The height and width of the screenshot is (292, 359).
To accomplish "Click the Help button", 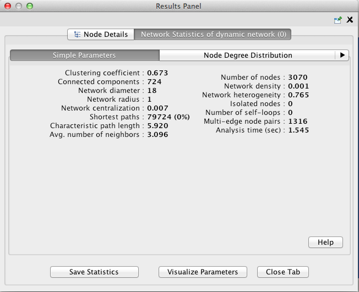I will coord(325,242).
